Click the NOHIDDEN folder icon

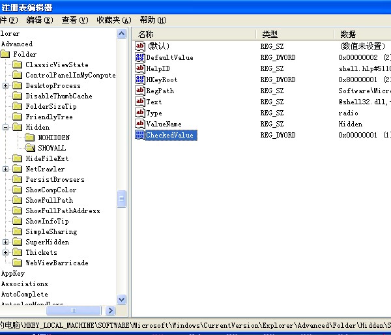pyautogui.click(x=30, y=138)
